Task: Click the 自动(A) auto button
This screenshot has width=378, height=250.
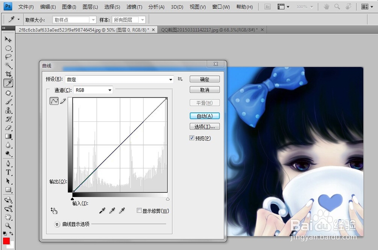Action: [x=204, y=116]
